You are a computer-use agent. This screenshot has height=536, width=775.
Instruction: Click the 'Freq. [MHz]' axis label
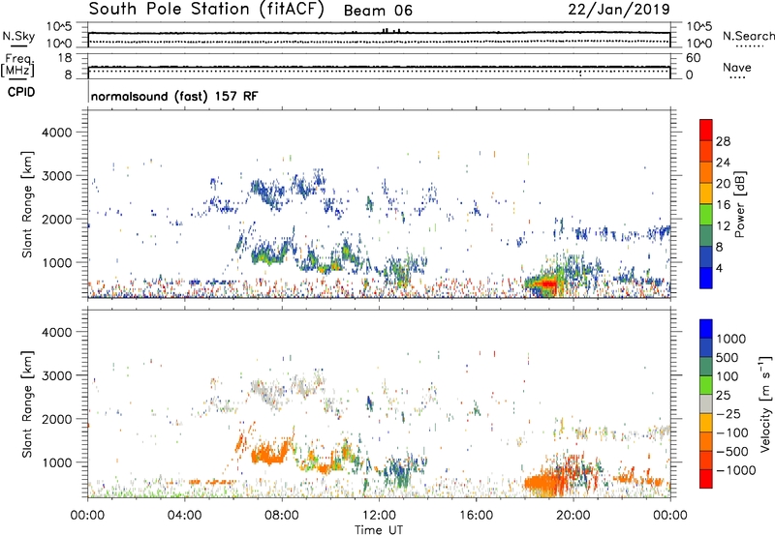[17, 66]
